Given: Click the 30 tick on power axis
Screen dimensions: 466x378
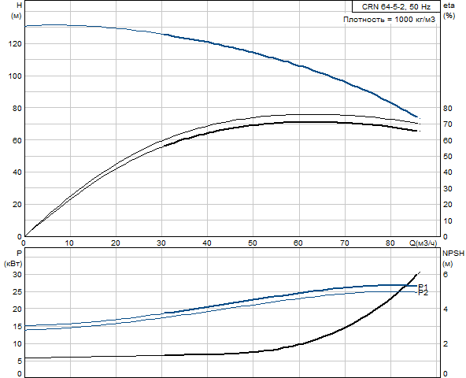Looking at the screenshot, I should (x=17, y=275).
